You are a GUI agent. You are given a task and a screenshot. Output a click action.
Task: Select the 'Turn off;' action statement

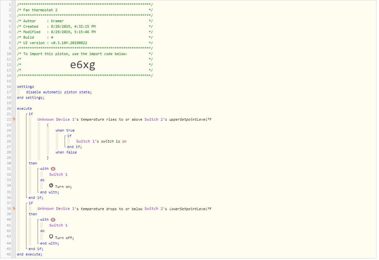click(x=64, y=238)
